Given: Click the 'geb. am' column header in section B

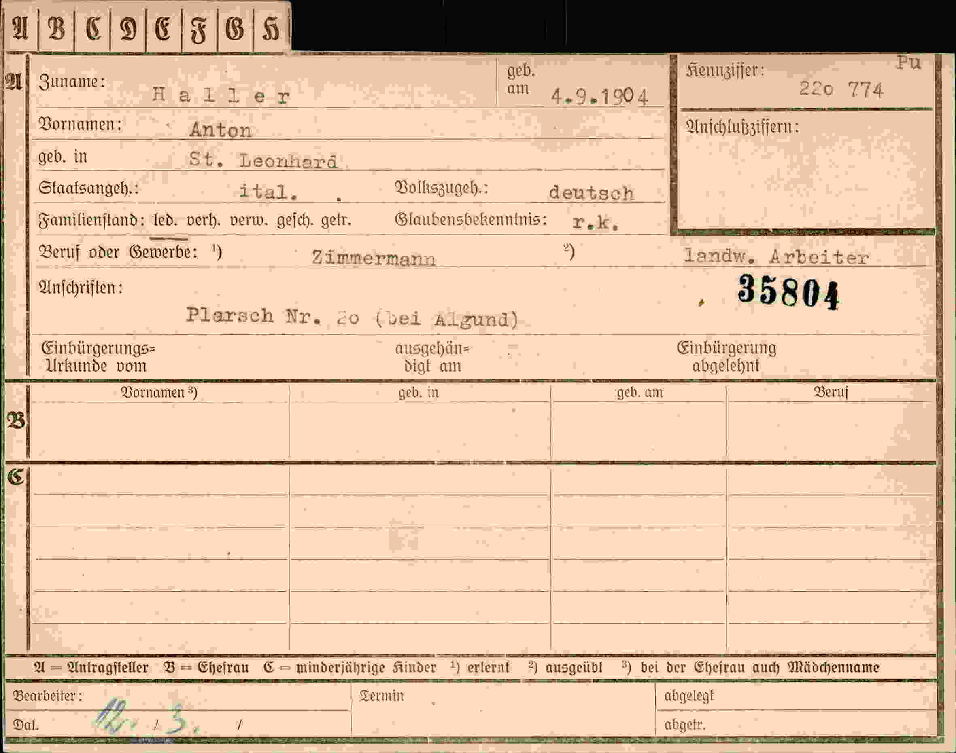Looking at the screenshot, I should pos(639,392).
